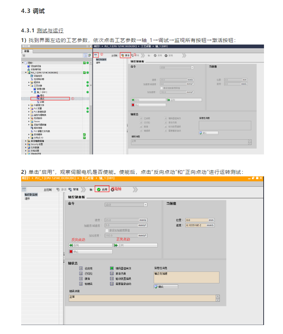Screen dimensions: 283x334
Task: Collapse the PLC_1 [CPU 1214C DC/DC/DC] node
Action: tap(26, 73)
